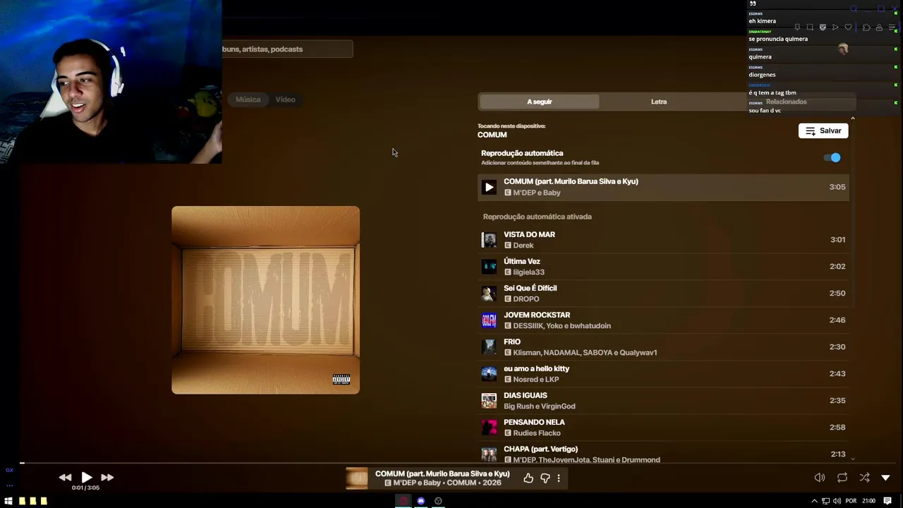Play COMUM in the queue list
The width and height of the screenshot is (903, 508).
[489, 187]
